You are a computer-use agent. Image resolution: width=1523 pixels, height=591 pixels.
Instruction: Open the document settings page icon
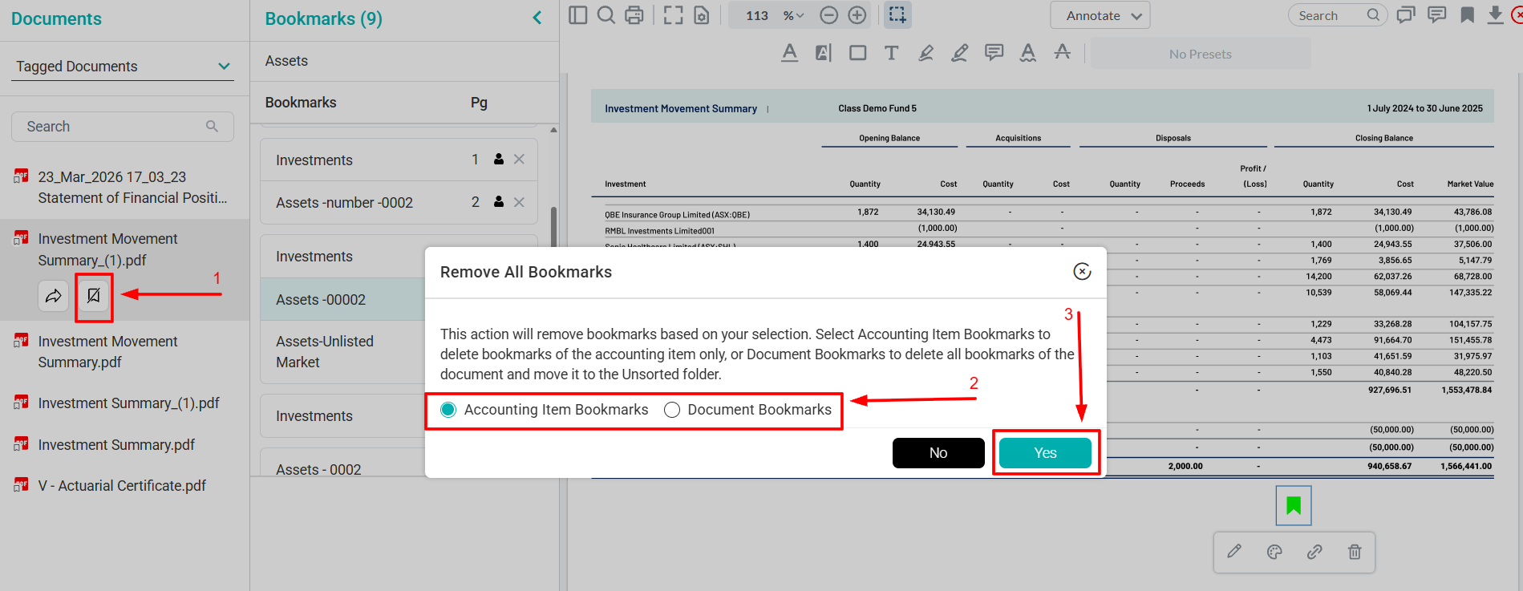pyautogui.click(x=702, y=15)
